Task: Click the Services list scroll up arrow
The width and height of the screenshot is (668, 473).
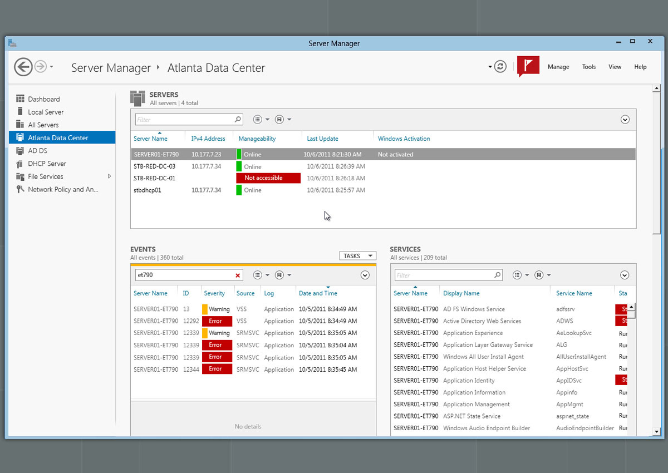Action: pyautogui.click(x=632, y=307)
